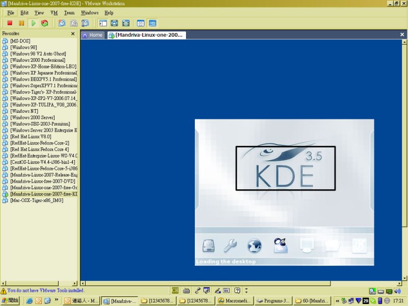Open the Help menu

(109, 13)
